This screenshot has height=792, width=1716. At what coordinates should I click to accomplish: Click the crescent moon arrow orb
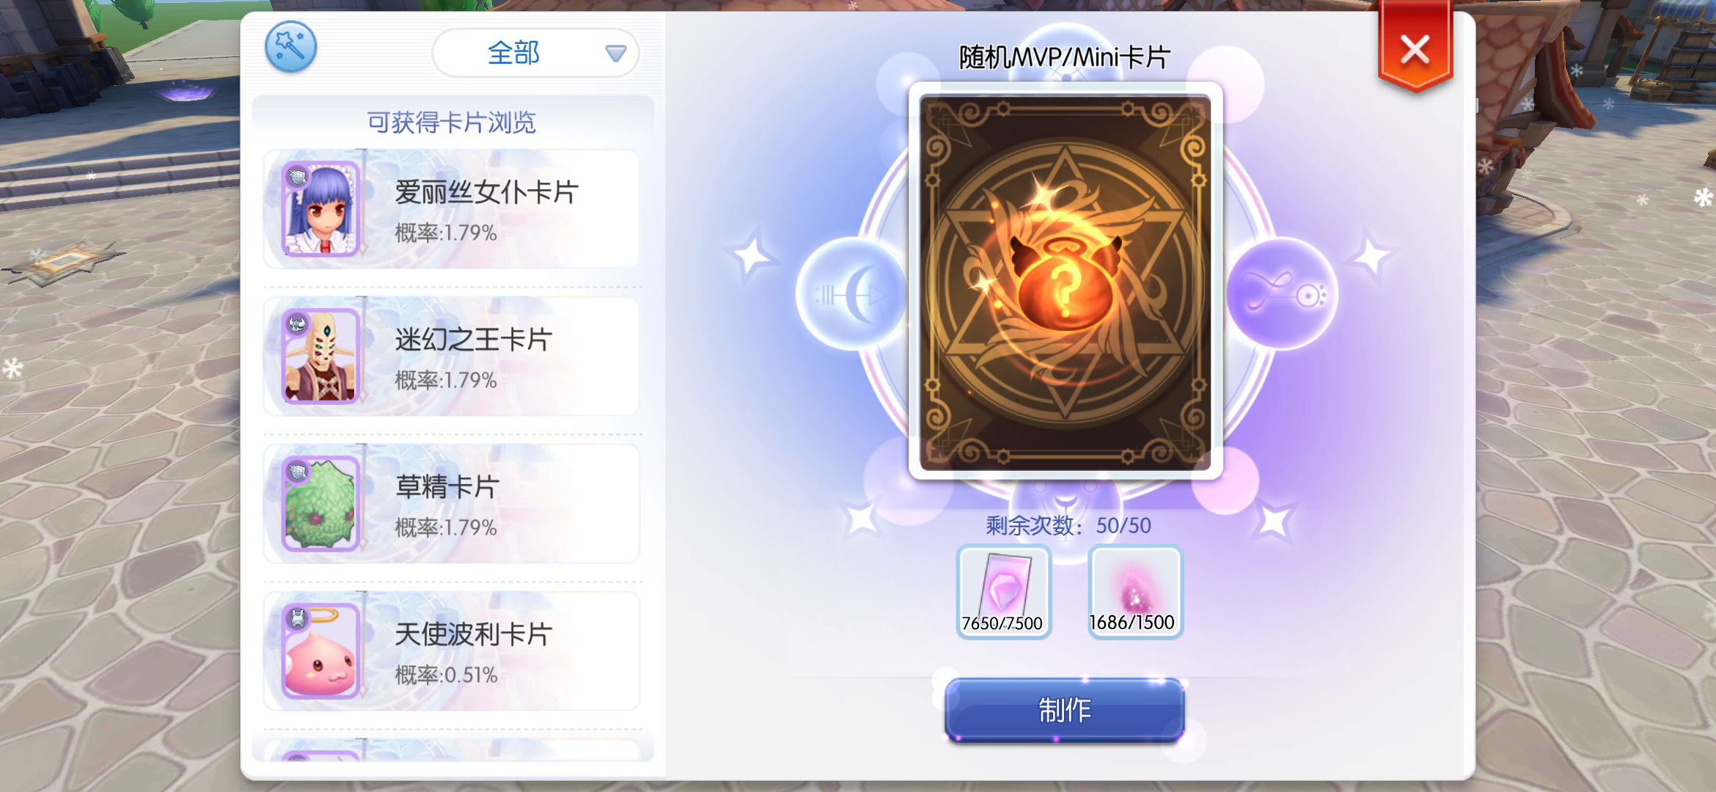click(x=852, y=294)
